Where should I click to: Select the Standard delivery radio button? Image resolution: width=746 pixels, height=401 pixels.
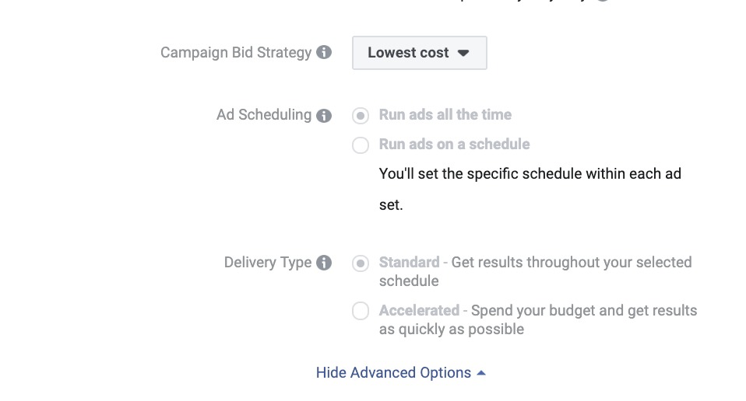(x=361, y=263)
